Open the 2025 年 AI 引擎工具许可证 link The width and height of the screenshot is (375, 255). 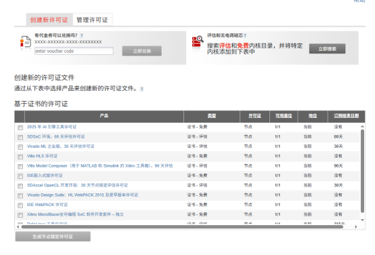coord(51,127)
